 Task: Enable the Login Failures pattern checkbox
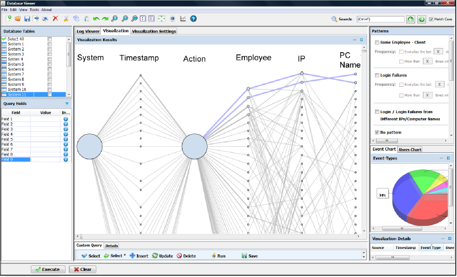coord(377,75)
